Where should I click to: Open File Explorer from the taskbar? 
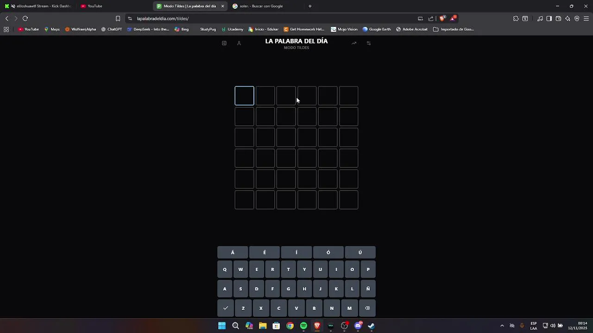263,326
